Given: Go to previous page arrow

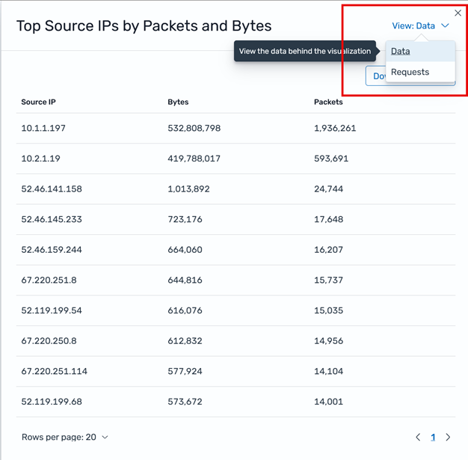Looking at the screenshot, I should coord(418,437).
